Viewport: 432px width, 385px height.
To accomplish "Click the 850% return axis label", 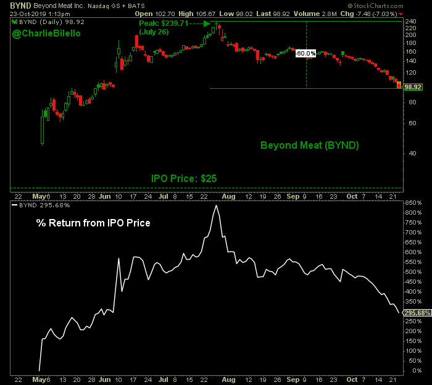I will point(413,203).
